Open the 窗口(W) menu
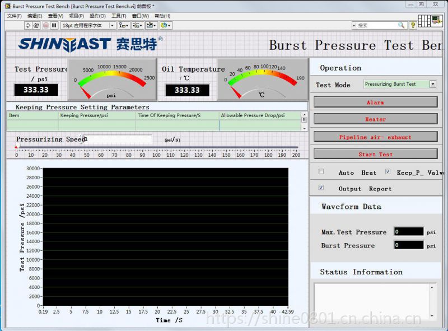The width and height of the screenshot is (448, 331). point(141,16)
